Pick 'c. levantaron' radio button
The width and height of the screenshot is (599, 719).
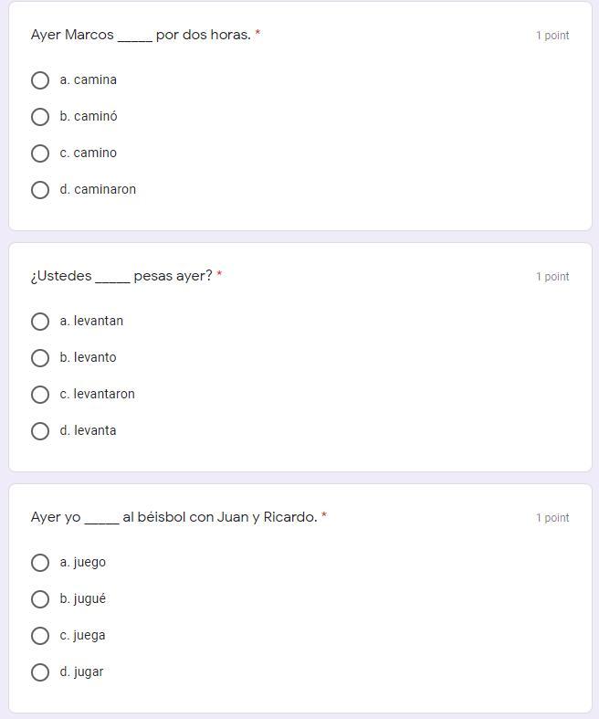point(40,395)
